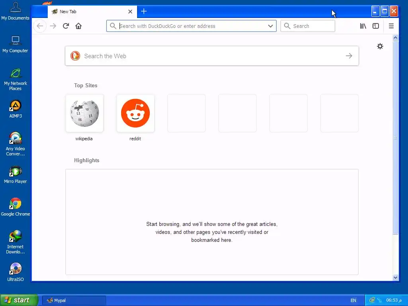Close the New Tab tab

[x=130, y=12]
